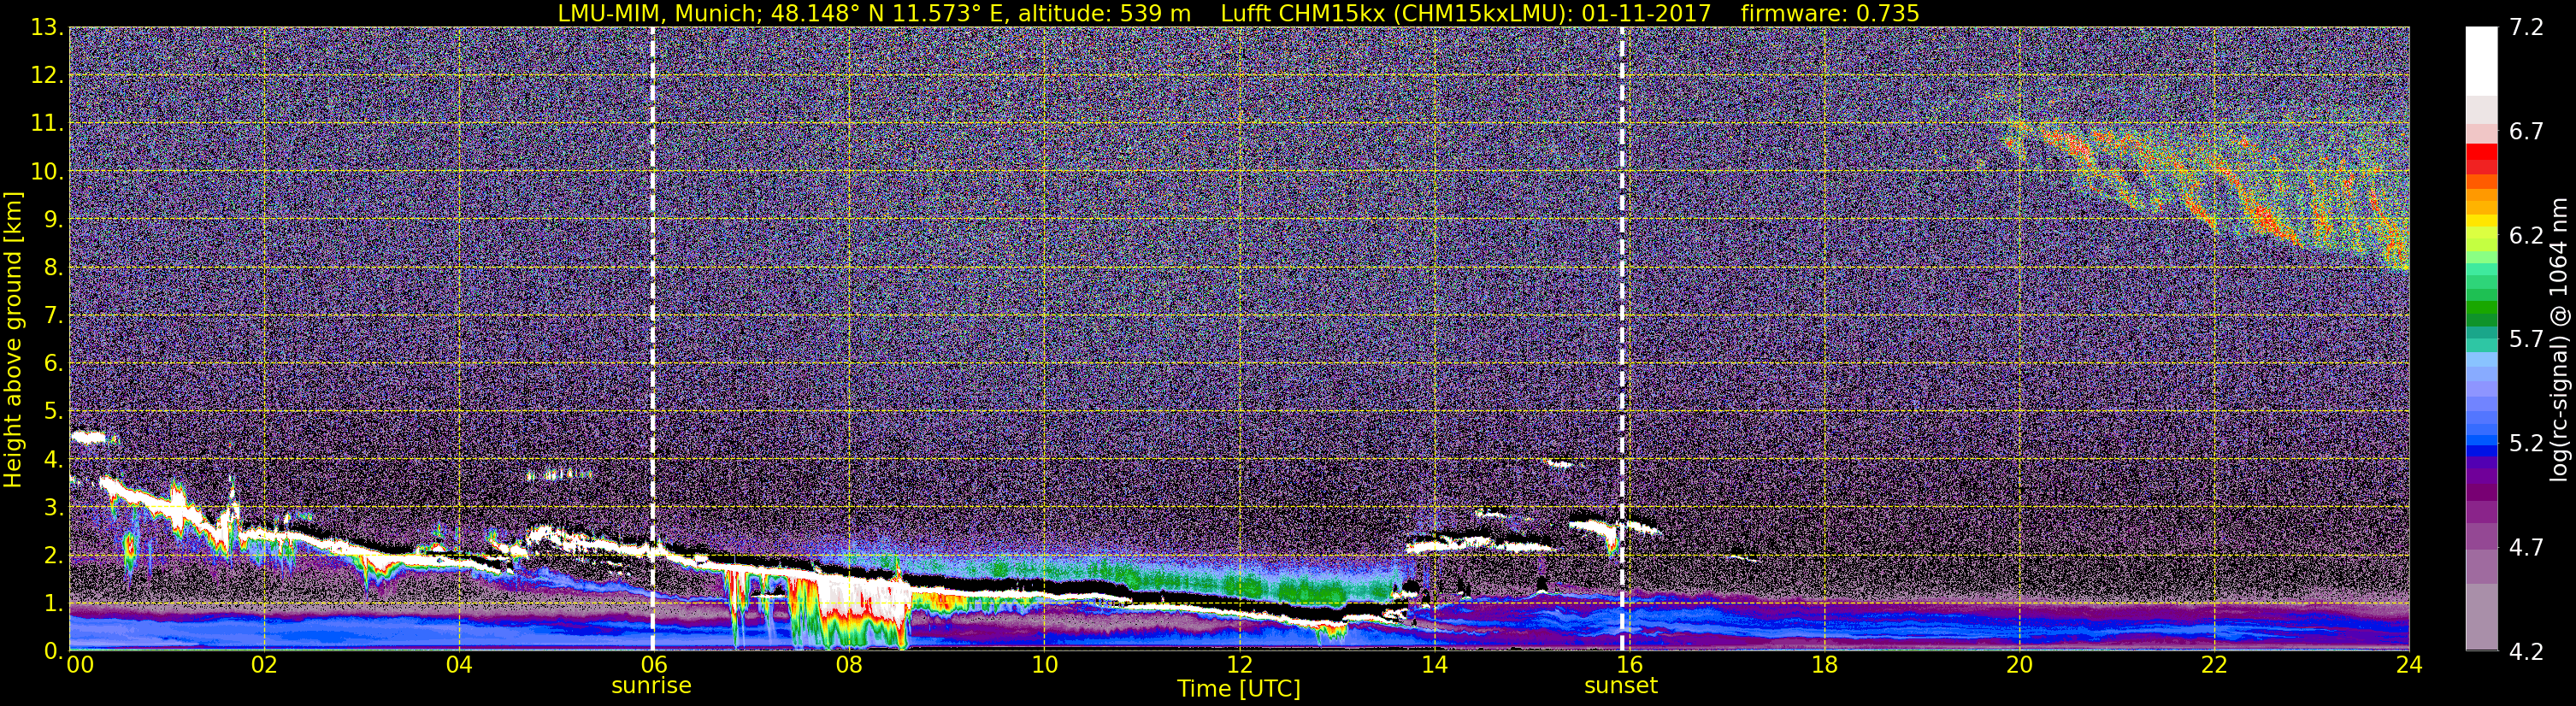Click the 20 tick label on the time axis
The width and height of the screenshot is (2576, 706).
[x=2019, y=665]
